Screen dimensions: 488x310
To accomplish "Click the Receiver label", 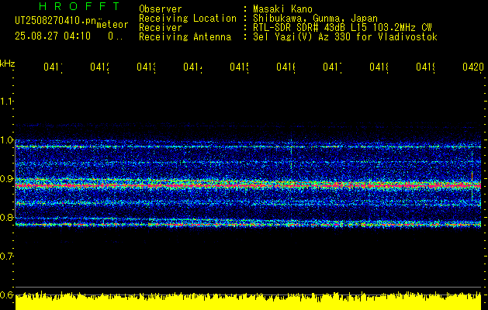I will (161, 28).
